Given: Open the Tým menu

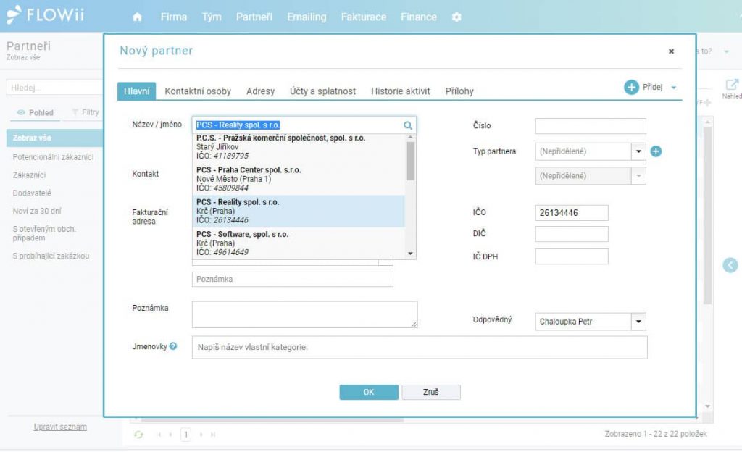Looking at the screenshot, I should click(212, 17).
